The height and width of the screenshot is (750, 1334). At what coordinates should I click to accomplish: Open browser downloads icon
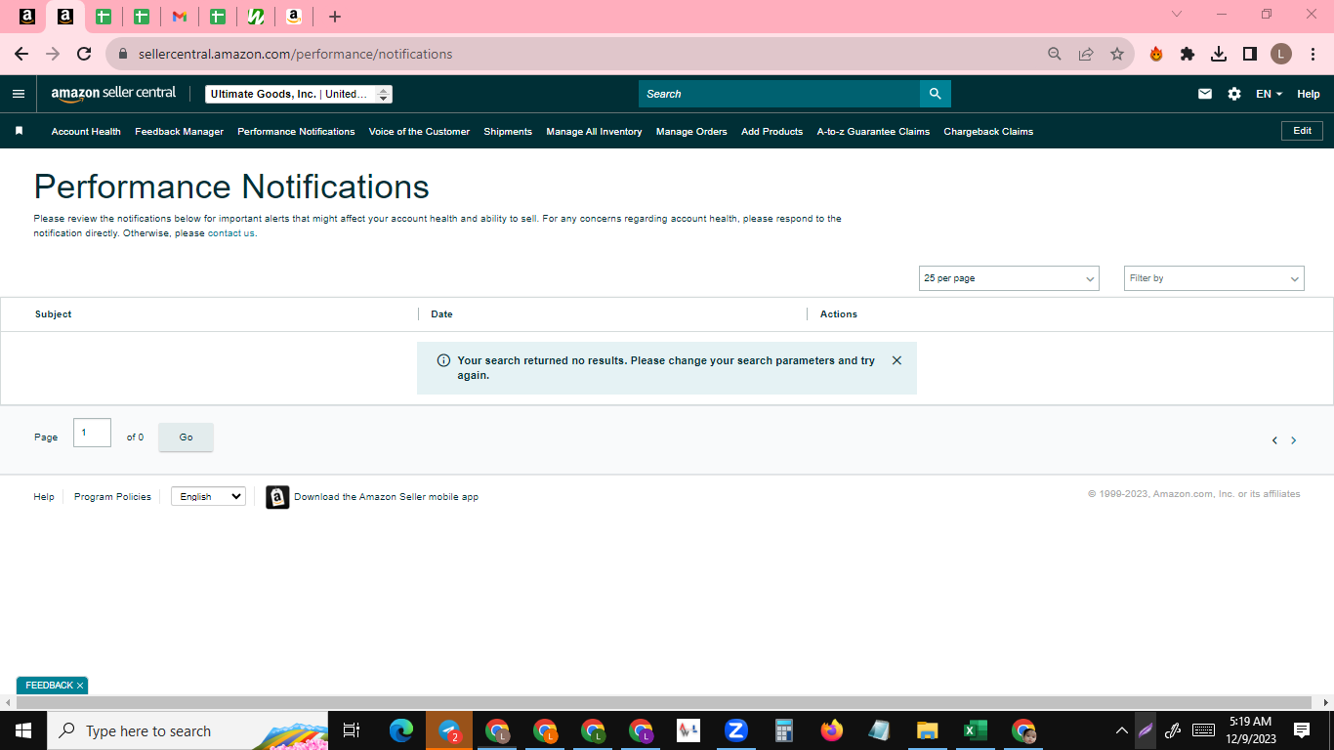1219,54
